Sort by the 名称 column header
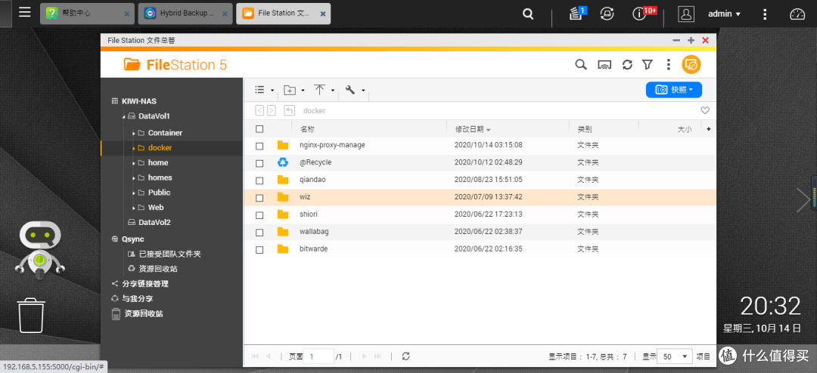This screenshot has height=373, width=817. click(x=307, y=129)
